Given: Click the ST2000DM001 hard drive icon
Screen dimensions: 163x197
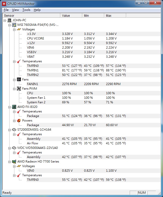Looking at the screenshot, I should pos(14,130).
